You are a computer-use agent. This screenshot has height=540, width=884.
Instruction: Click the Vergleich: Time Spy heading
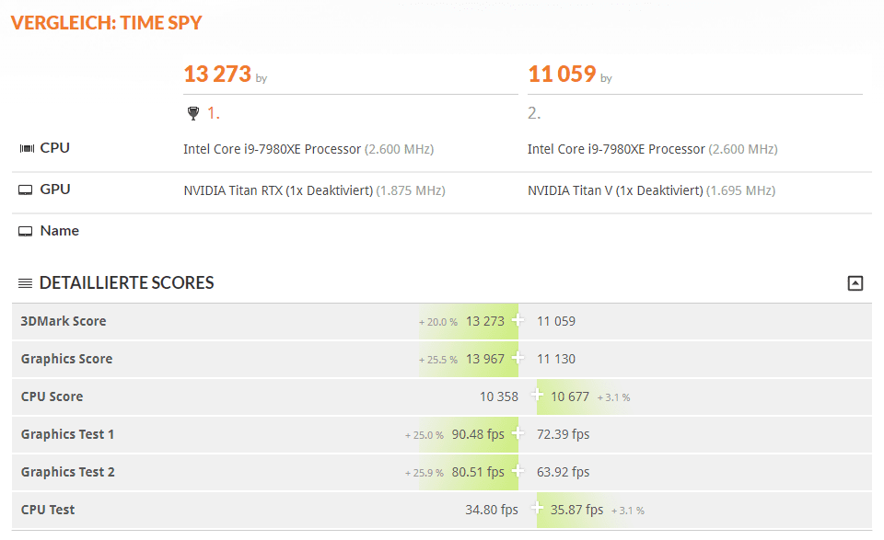[106, 23]
